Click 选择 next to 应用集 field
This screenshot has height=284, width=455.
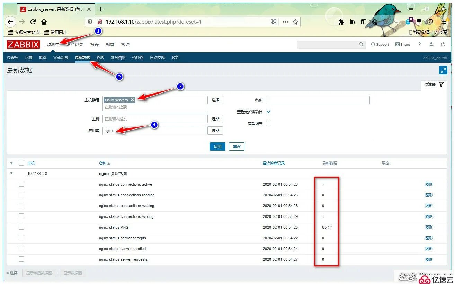point(215,131)
